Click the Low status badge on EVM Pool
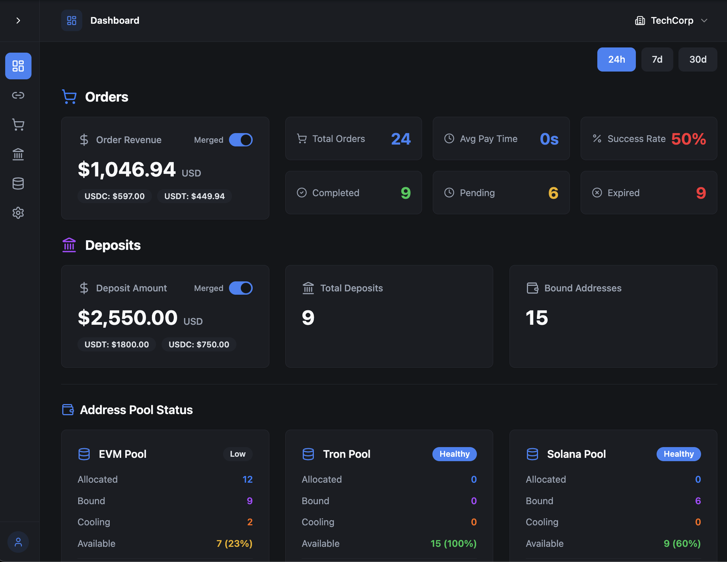 pos(238,454)
